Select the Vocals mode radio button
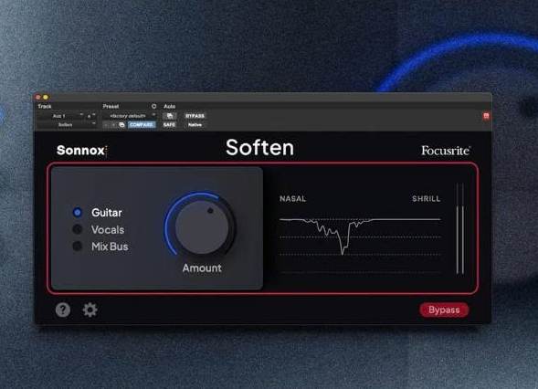538x389 pixels. click(x=78, y=229)
